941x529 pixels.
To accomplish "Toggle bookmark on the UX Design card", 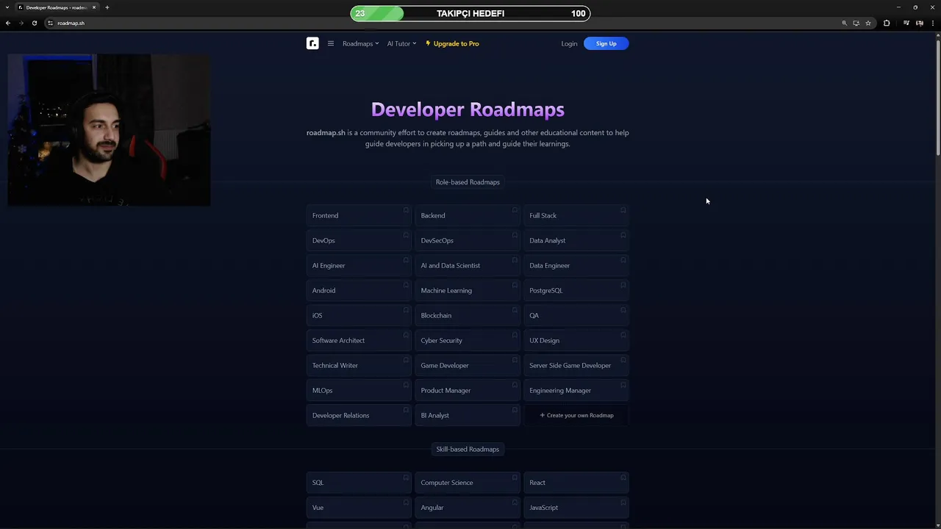I will click(623, 335).
